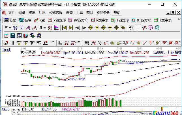The width and height of the screenshot is (182, 115).
Task: Click the 3127.1699 price annotation
Action: coord(135,63)
